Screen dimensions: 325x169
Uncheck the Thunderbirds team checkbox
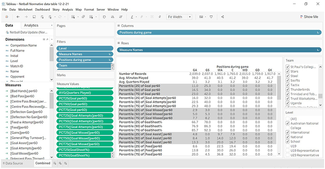(x=288, y=89)
